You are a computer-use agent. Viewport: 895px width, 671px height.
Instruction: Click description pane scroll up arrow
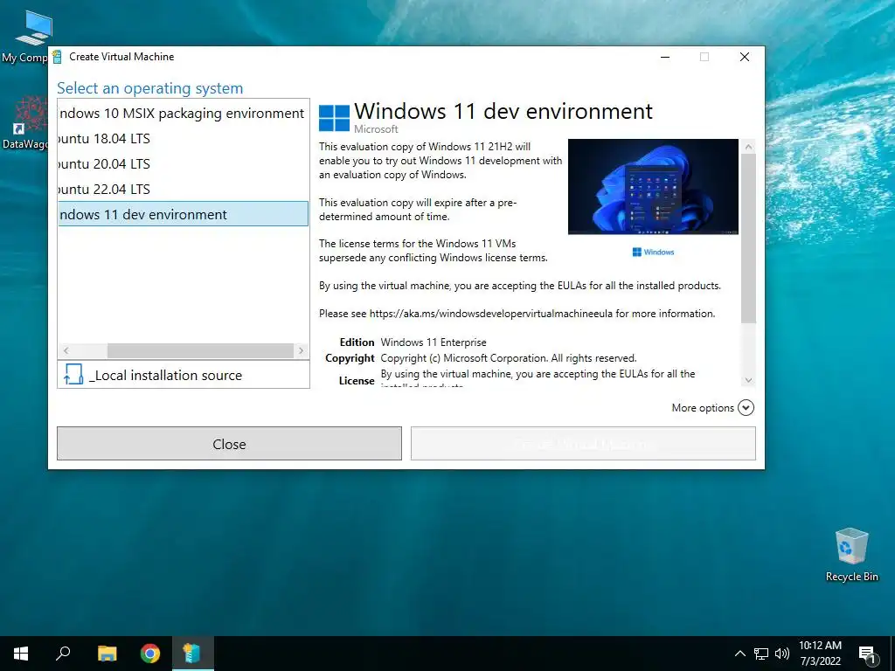click(748, 147)
